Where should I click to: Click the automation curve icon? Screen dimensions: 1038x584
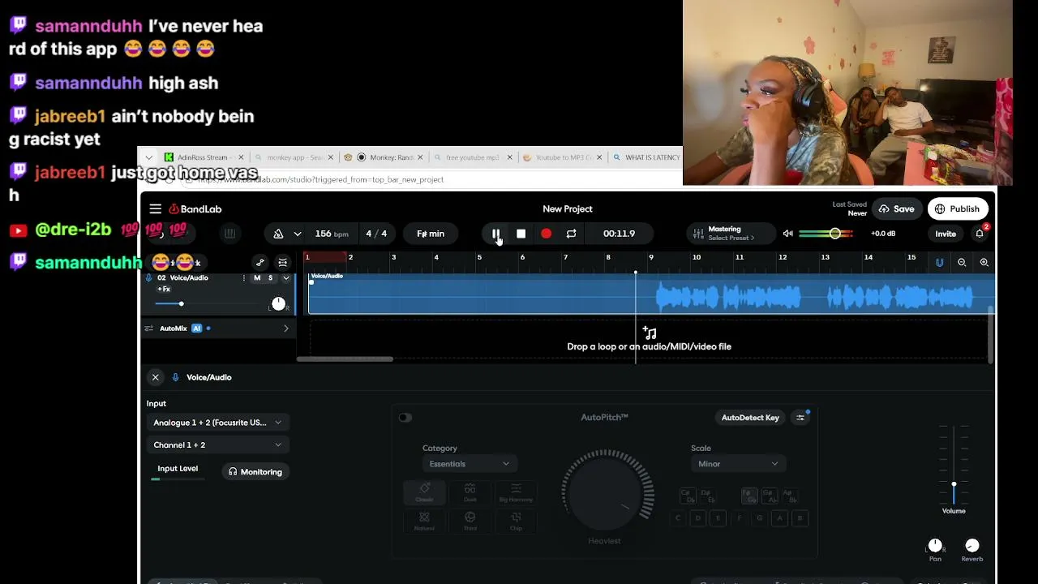[x=260, y=263]
